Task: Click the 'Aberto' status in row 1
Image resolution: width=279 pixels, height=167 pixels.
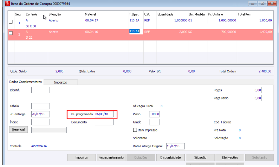Action: pos(53,20)
